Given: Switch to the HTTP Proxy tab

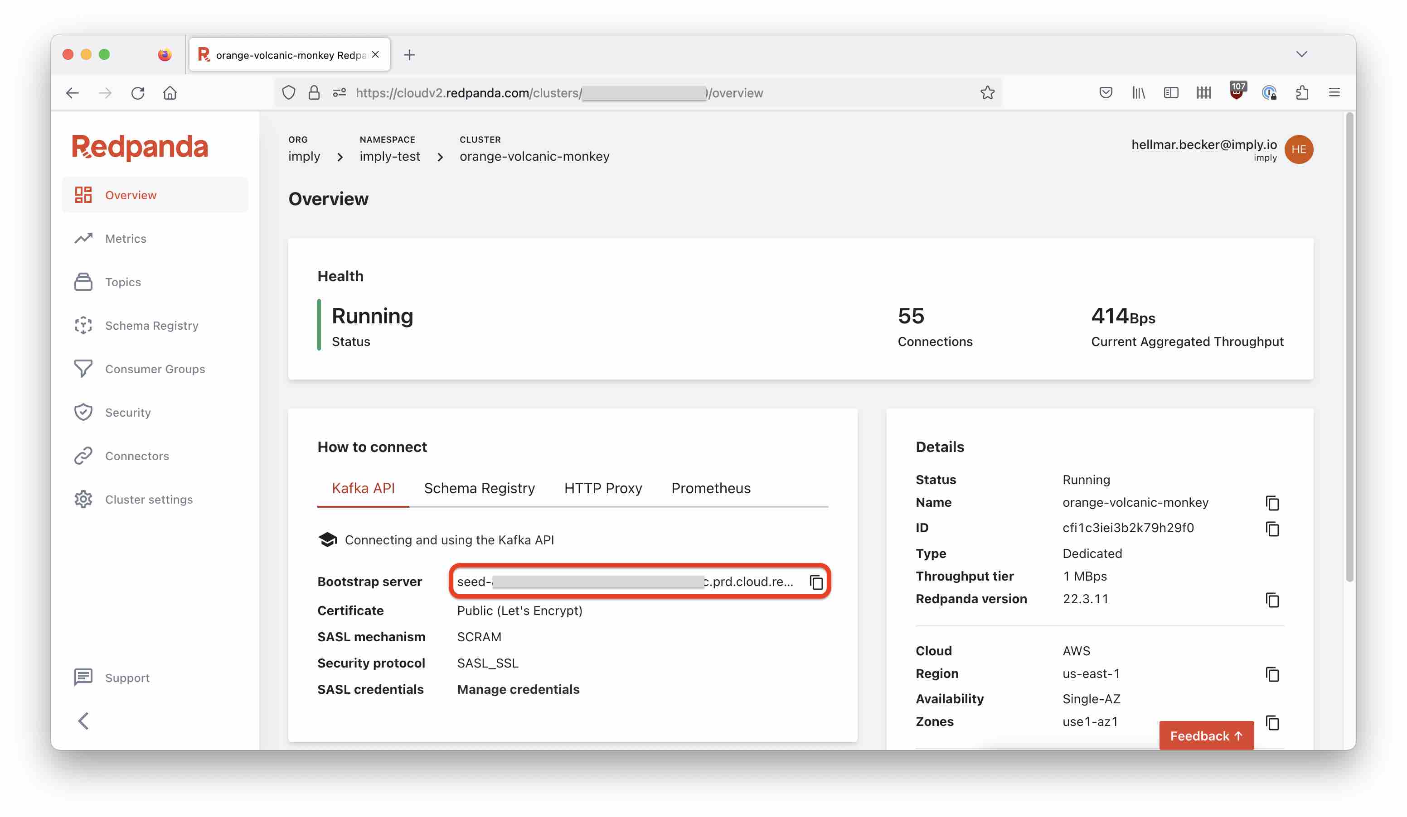Looking at the screenshot, I should pyautogui.click(x=603, y=488).
